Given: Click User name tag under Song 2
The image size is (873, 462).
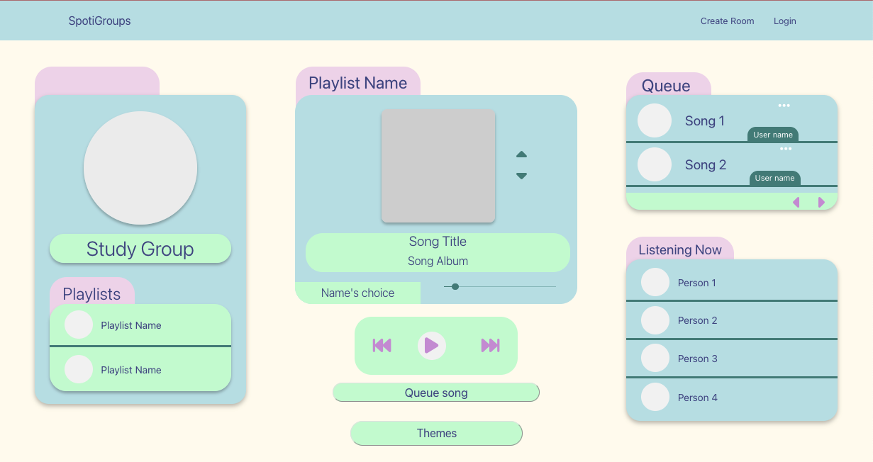Looking at the screenshot, I should pos(774,178).
